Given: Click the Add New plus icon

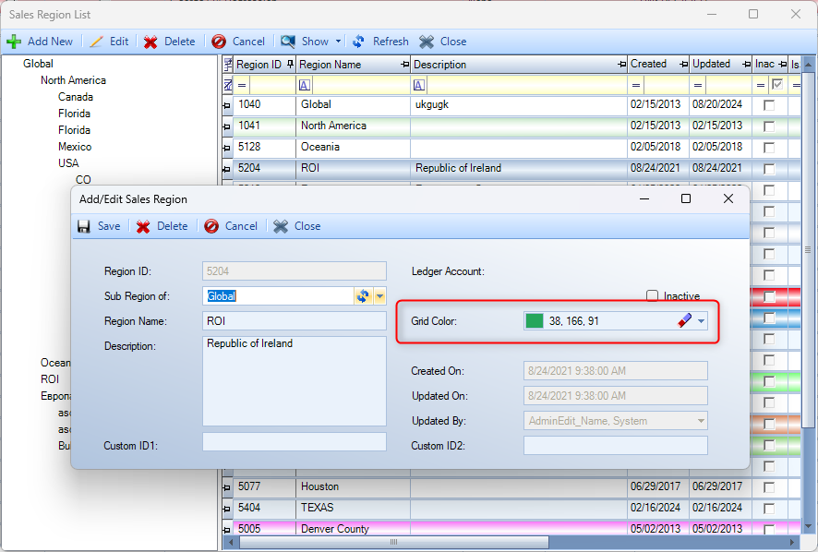Looking at the screenshot, I should 14,42.
